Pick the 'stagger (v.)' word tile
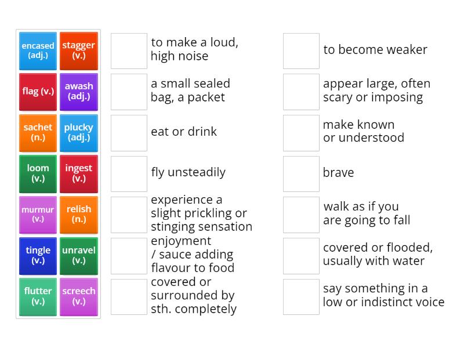Image resolution: width=464 pixels, height=348 pixels. tap(79, 51)
